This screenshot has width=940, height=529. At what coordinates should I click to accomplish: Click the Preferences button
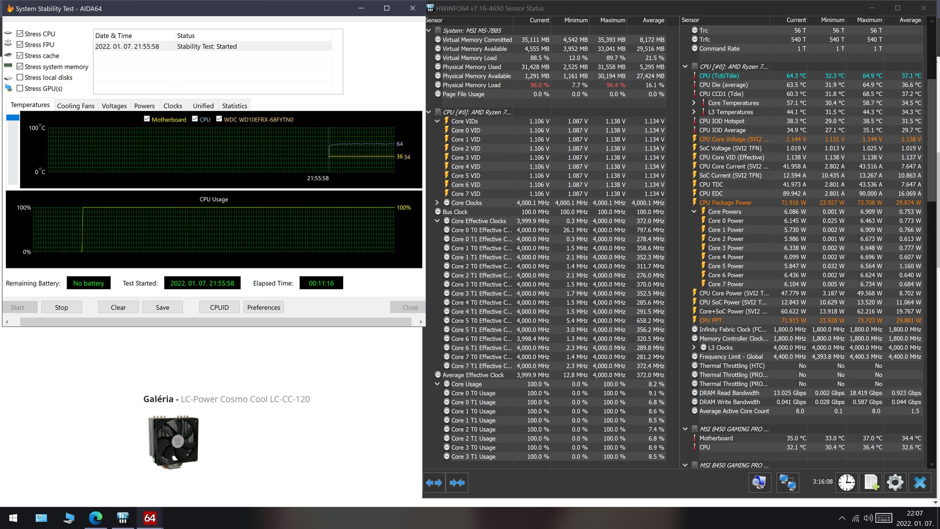click(x=264, y=307)
